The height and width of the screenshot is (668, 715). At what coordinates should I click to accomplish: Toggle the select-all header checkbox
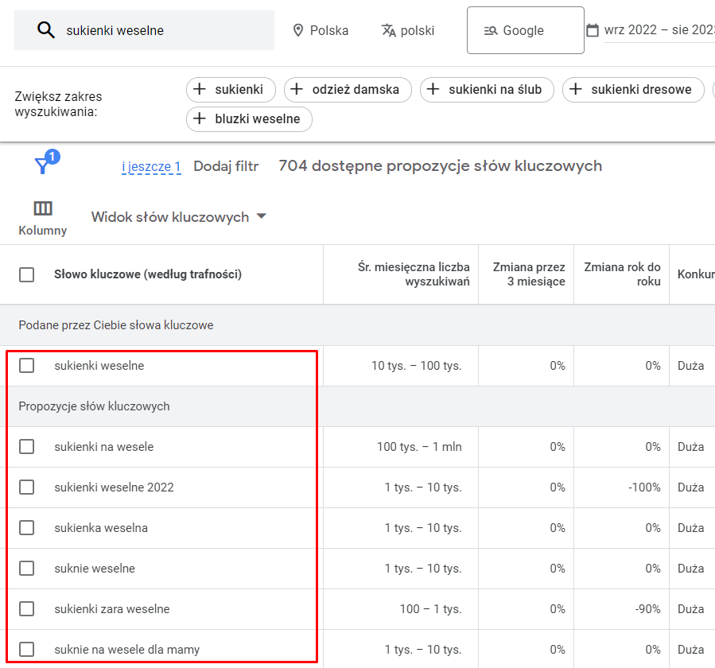(26, 274)
